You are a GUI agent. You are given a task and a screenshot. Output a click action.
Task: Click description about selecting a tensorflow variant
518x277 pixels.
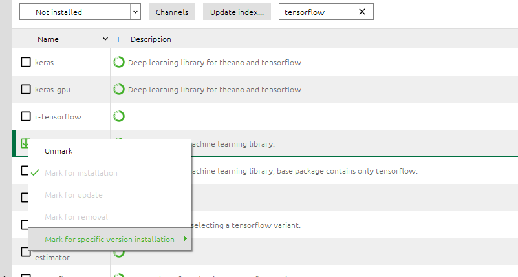246,225
